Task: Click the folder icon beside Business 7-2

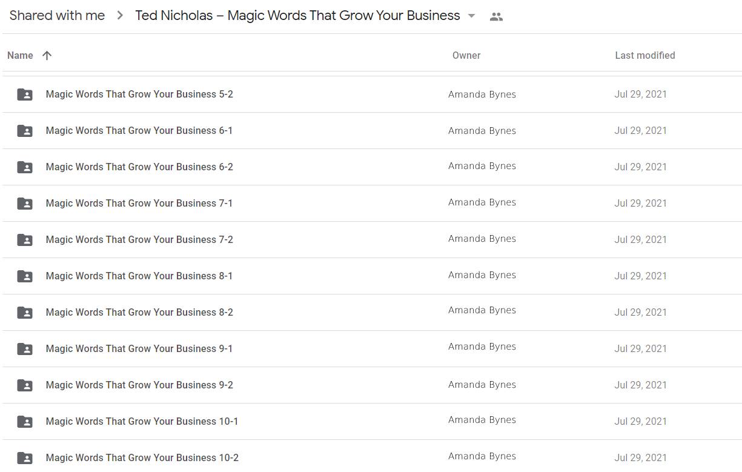Action: [24, 239]
